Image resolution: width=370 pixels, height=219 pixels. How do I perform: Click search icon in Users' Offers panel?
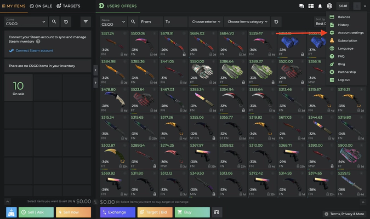tap(133, 22)
